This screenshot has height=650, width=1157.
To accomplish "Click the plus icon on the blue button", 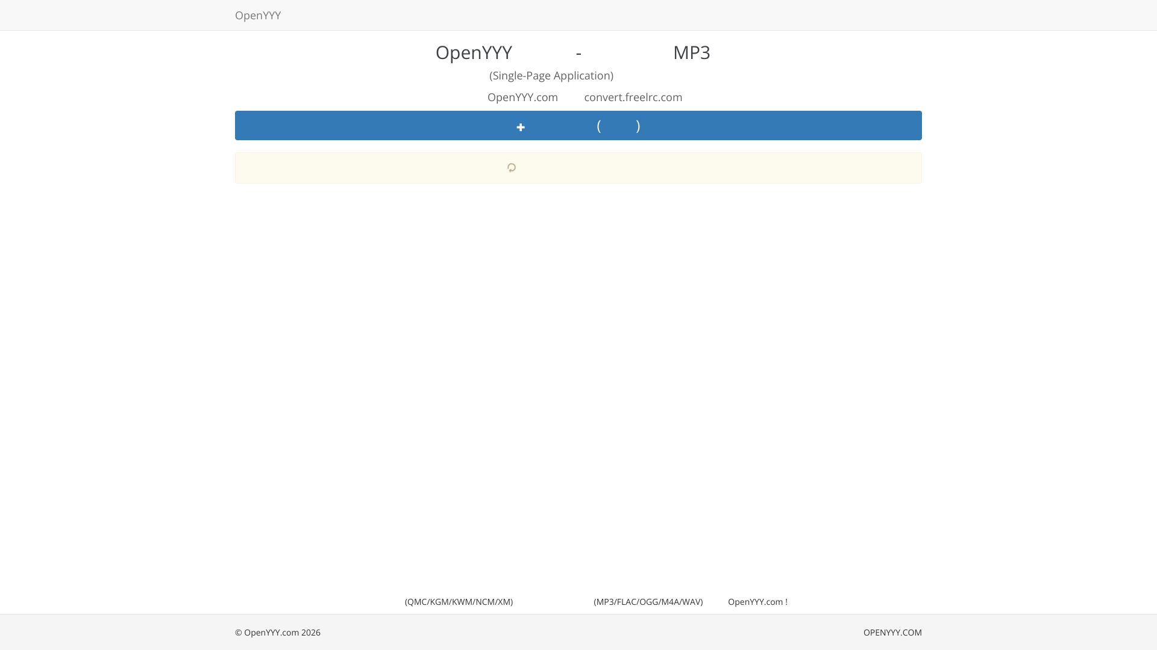I will click(521, 127).
